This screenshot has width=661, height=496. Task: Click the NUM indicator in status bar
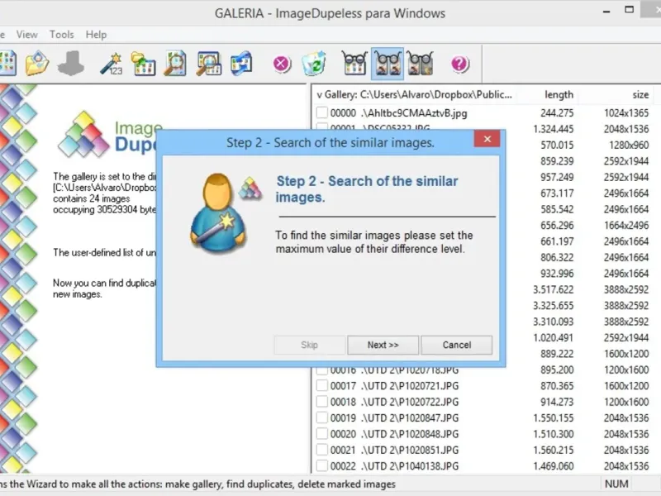point(616,484)
